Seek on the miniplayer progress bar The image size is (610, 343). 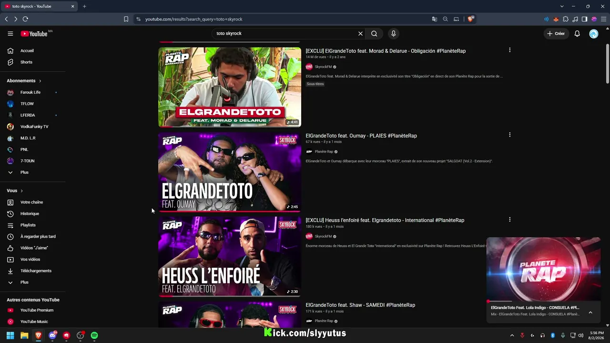[x=543, y=301]
